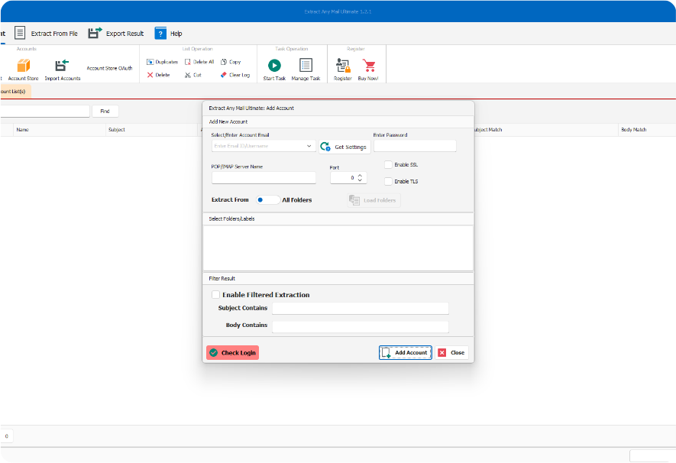676x463 pixels.
Task: Click the red Delete tool
Action: tap(158, 75)
